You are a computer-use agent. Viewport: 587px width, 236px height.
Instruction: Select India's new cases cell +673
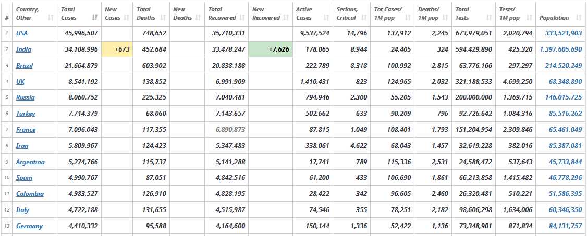click(x=117, y=49)
